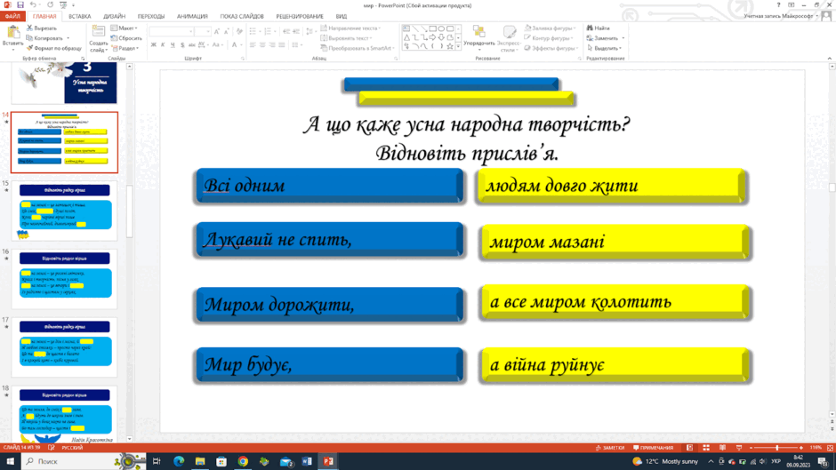Open Shape Fill (Заливка фигуры) dropdown
This screenshot has height=470, width=836.
pos(551,28)
